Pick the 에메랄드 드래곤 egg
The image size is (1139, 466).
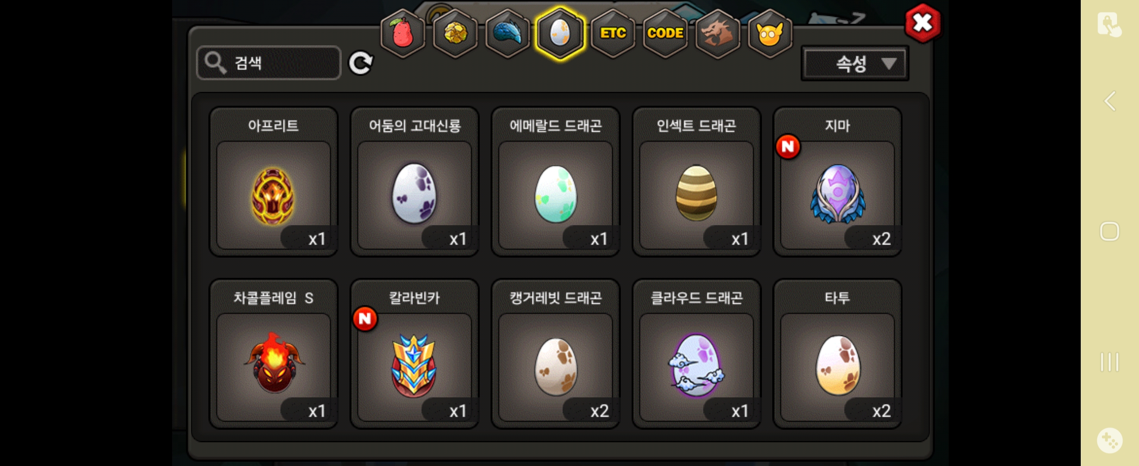point(555,181)
